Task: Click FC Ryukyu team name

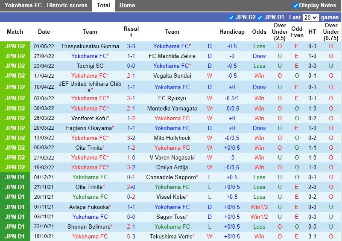Action: (x=172, y=98)
